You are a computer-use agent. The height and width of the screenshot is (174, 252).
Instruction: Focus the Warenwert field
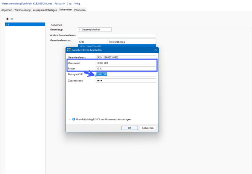click(x=126, y=63)
